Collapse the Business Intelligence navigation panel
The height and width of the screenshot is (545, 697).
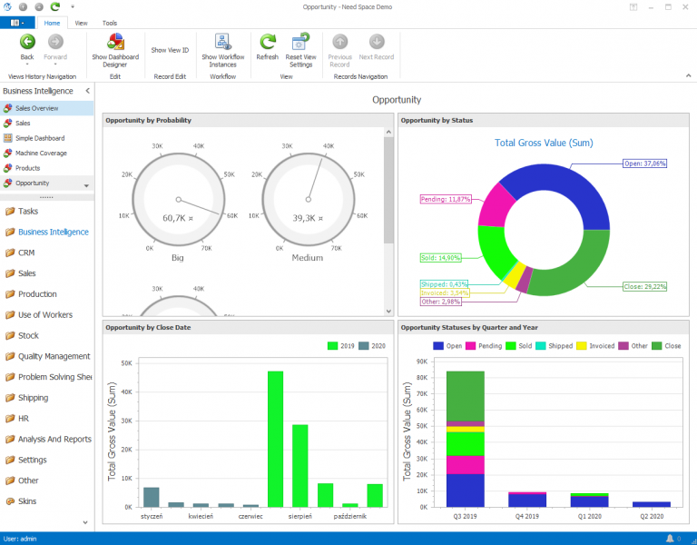click(87, 91)
